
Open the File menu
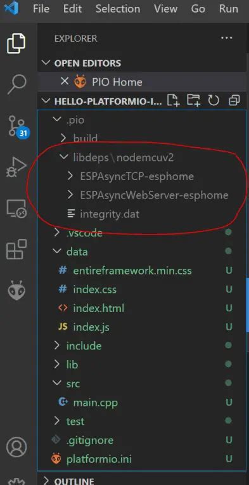(x=41, y=9)
